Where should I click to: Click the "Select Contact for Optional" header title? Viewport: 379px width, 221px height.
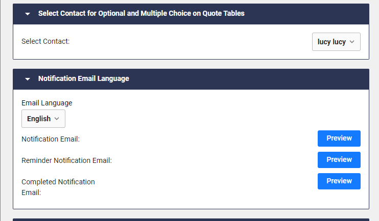coord(141,14)
